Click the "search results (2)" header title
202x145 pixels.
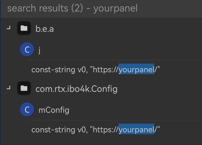45,8
